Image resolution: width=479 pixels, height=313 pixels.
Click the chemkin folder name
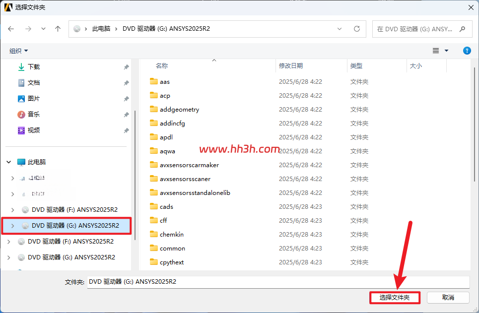point(172,235)
